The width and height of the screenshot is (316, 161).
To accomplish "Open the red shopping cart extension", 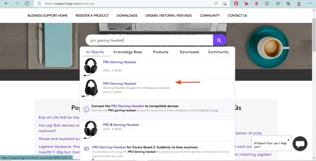I will [246, 3].
